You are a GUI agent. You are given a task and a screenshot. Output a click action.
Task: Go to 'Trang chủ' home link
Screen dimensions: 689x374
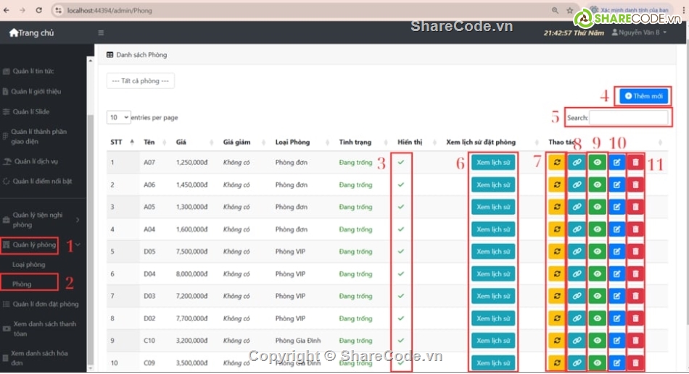(31, 33)
